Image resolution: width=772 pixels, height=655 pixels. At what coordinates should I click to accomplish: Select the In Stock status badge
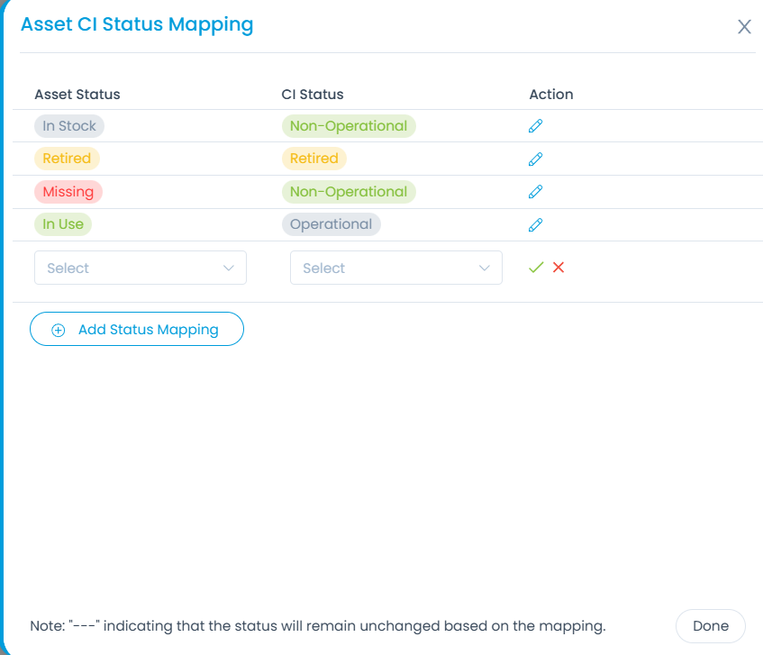68,125
